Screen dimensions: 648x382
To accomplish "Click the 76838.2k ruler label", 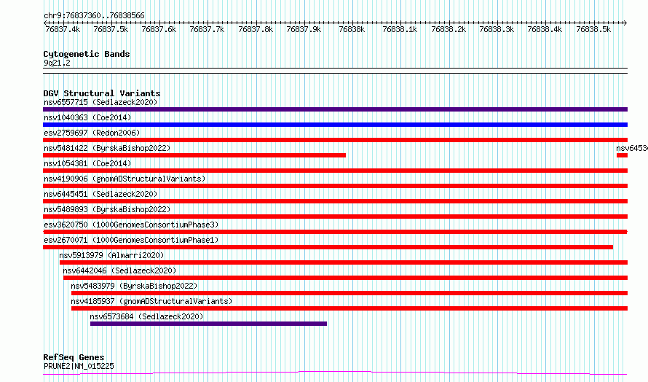I will point(449,29).
